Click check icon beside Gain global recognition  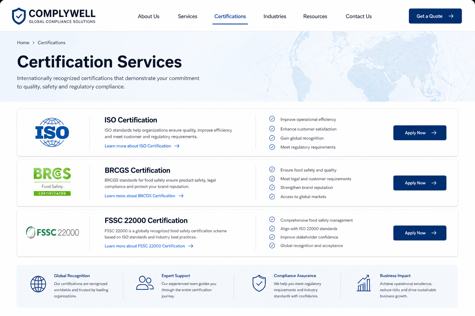tap(272, 138)
